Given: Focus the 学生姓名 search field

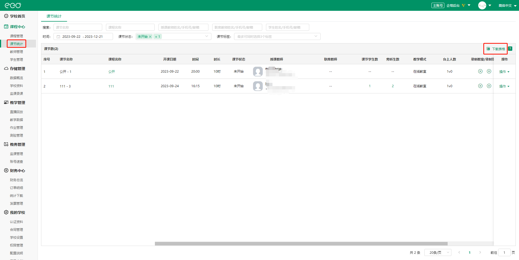Looking at the screenshot, I should (288, 27).
